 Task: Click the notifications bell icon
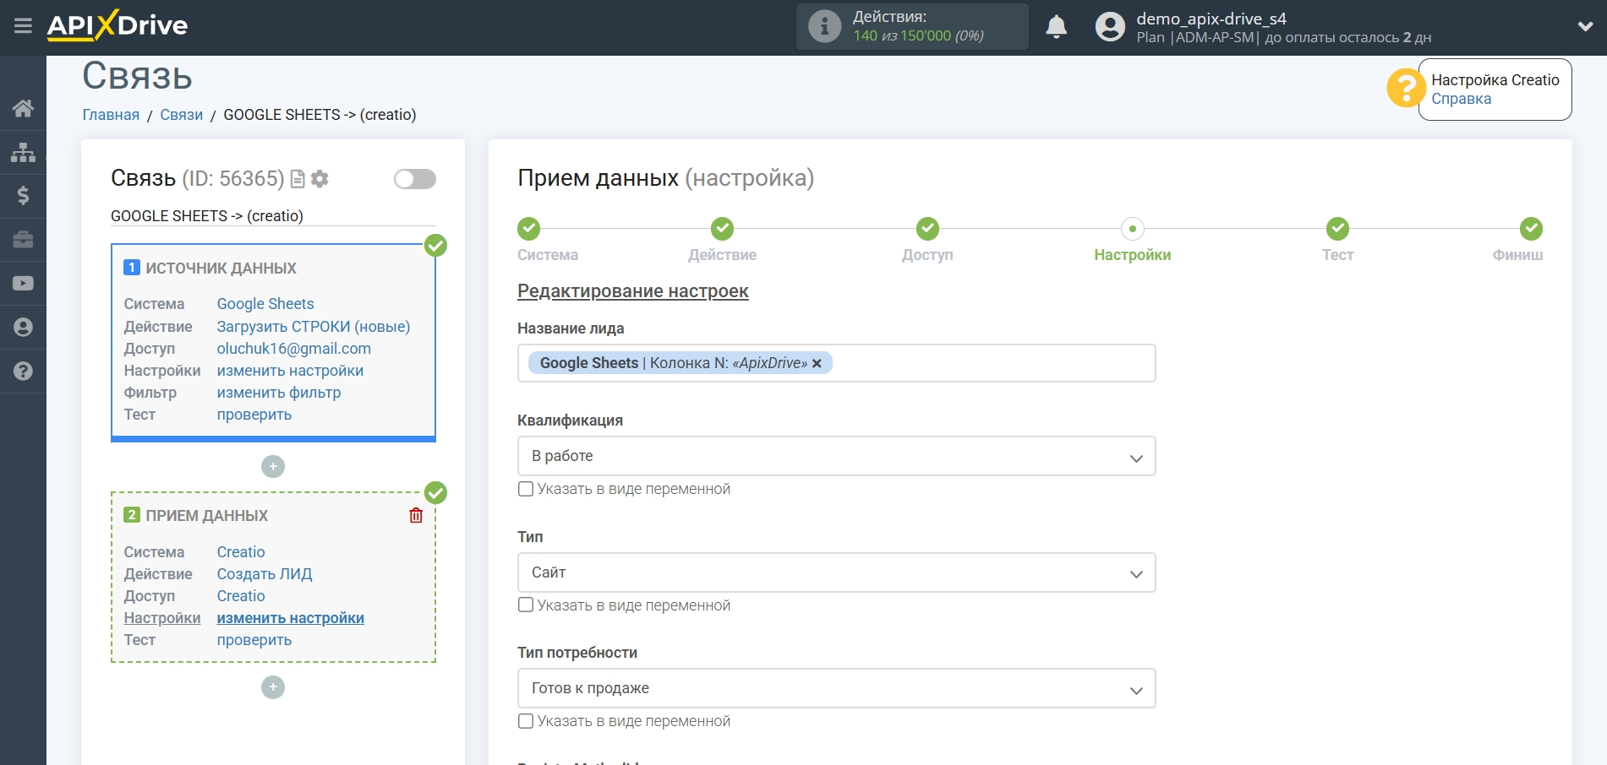click(1056, 27)
